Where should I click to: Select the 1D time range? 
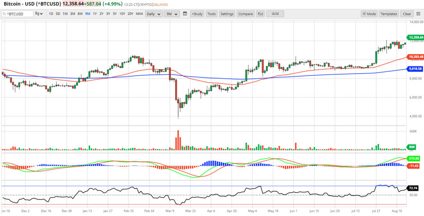point(51,14)
